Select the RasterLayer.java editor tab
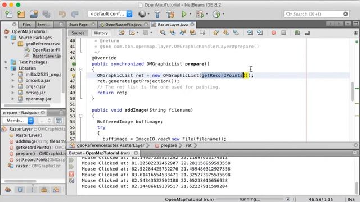Viewport: 360px width, 202px height. (x=173, y=25)
